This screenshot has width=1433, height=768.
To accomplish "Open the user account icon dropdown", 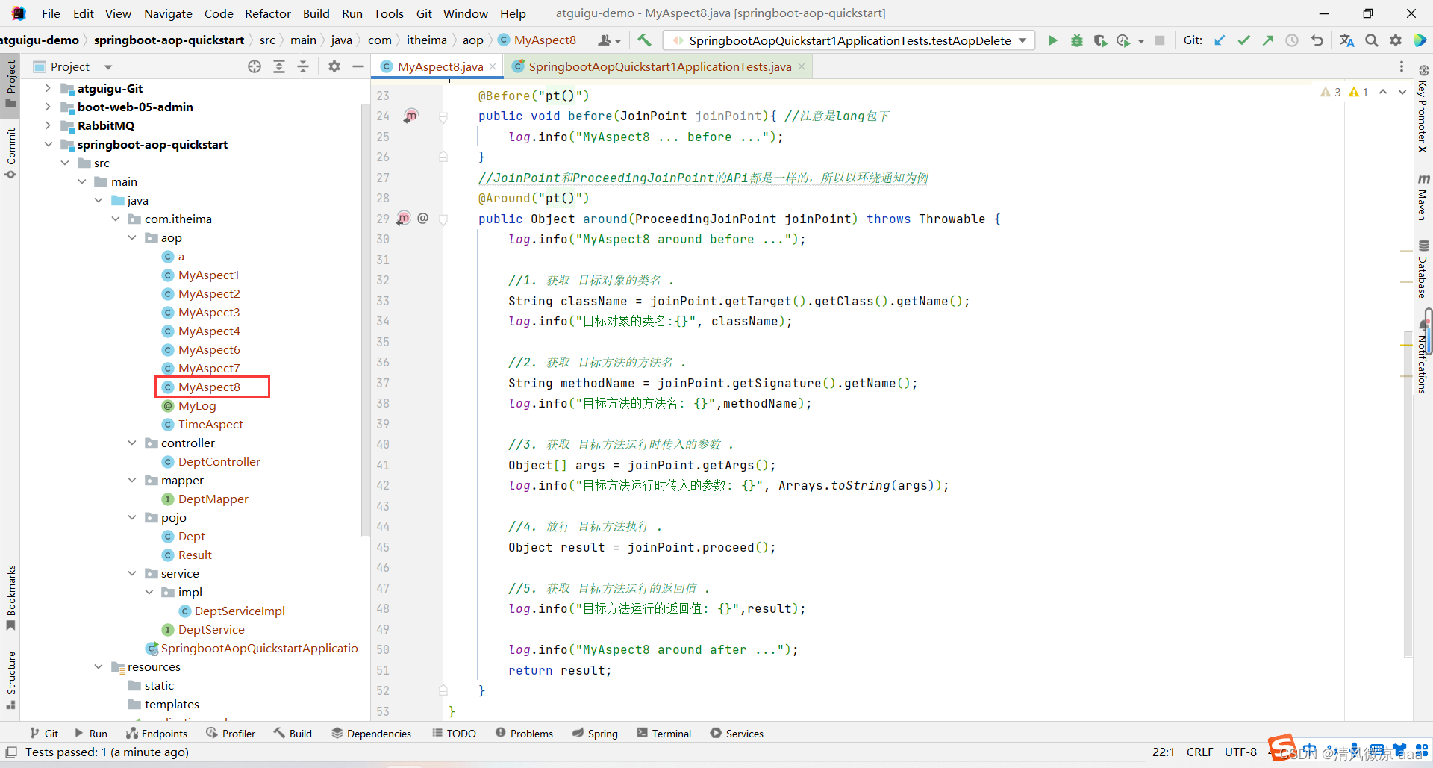I will point(609,40).
